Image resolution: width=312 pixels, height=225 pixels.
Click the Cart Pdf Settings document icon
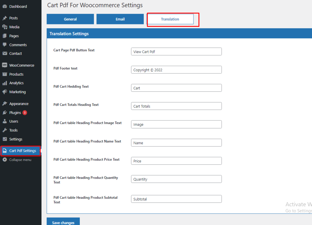pyautogui.click(x=5, y=151)
